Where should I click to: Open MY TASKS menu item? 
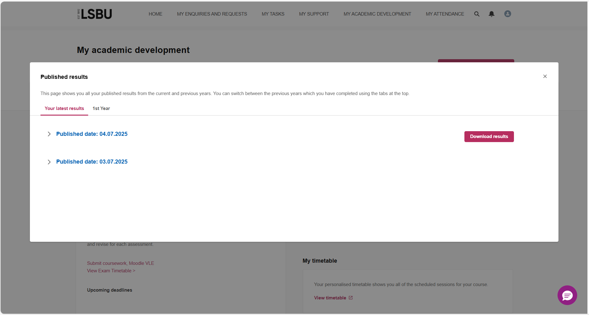point(273,14)
